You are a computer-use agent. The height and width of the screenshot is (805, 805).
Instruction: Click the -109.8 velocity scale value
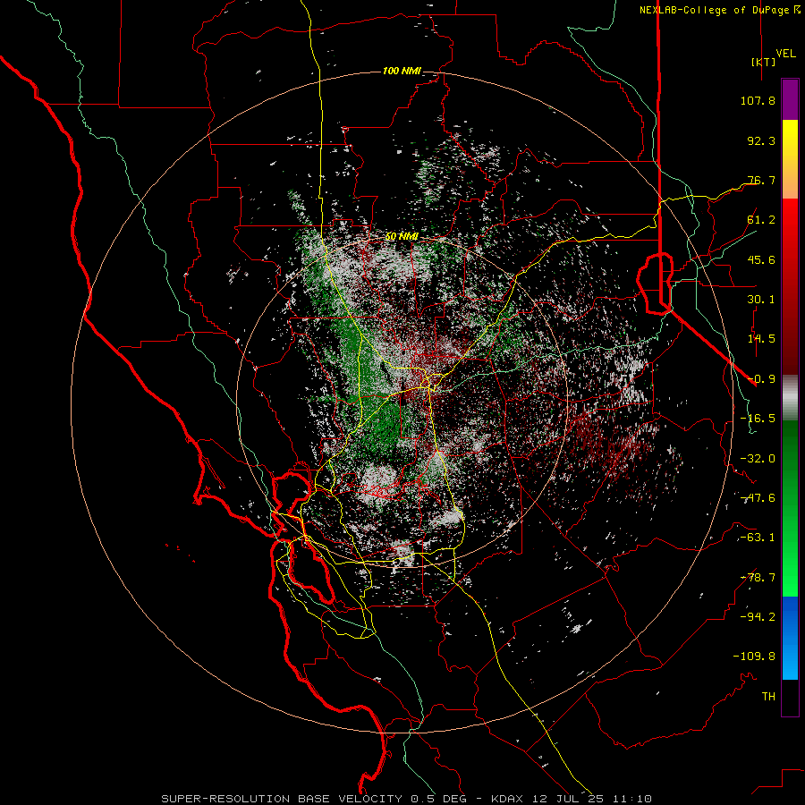point(754,657)
